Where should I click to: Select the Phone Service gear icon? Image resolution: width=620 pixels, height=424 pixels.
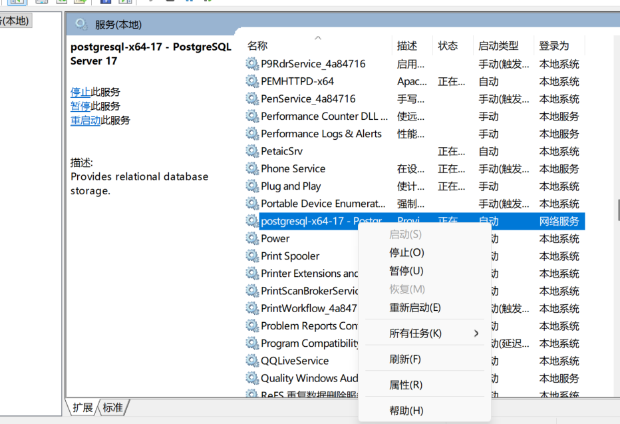coord(252,168)
